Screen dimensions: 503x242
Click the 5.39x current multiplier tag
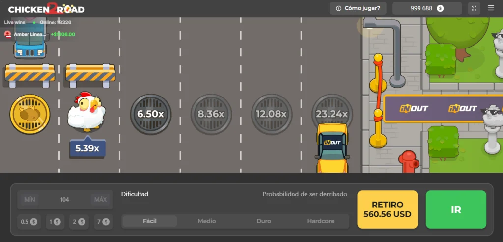[x=87, y=147]
